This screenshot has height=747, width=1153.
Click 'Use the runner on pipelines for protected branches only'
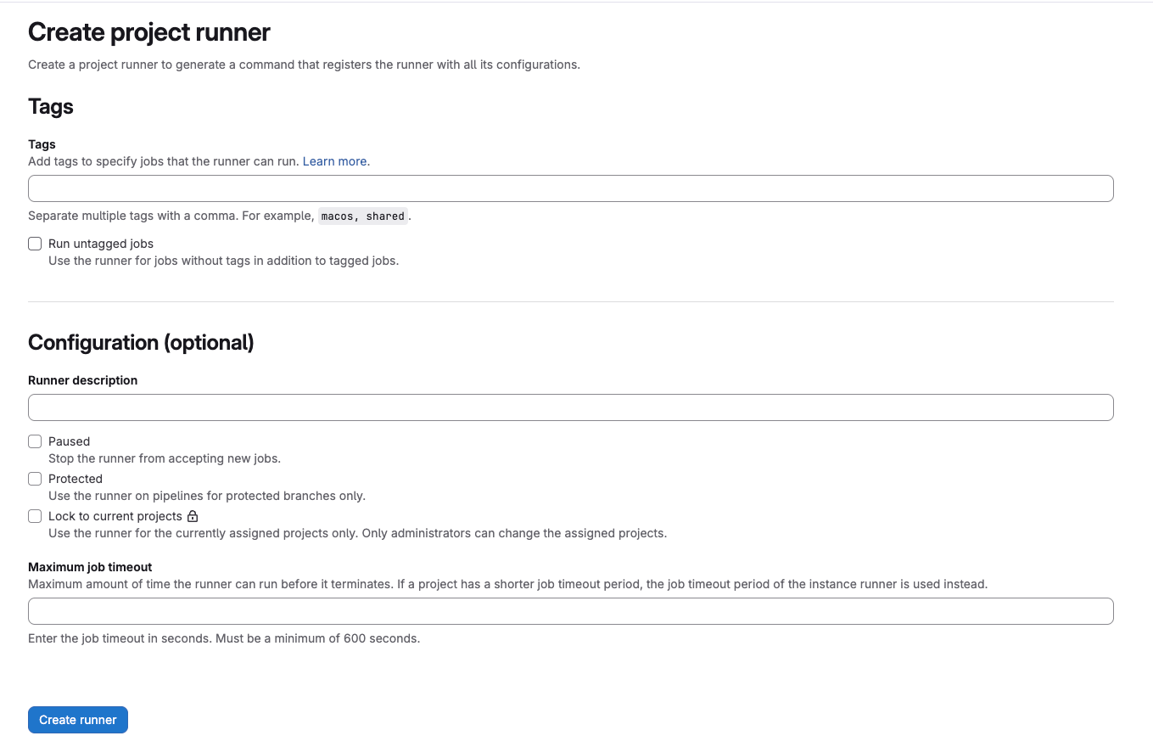(207, 496)
